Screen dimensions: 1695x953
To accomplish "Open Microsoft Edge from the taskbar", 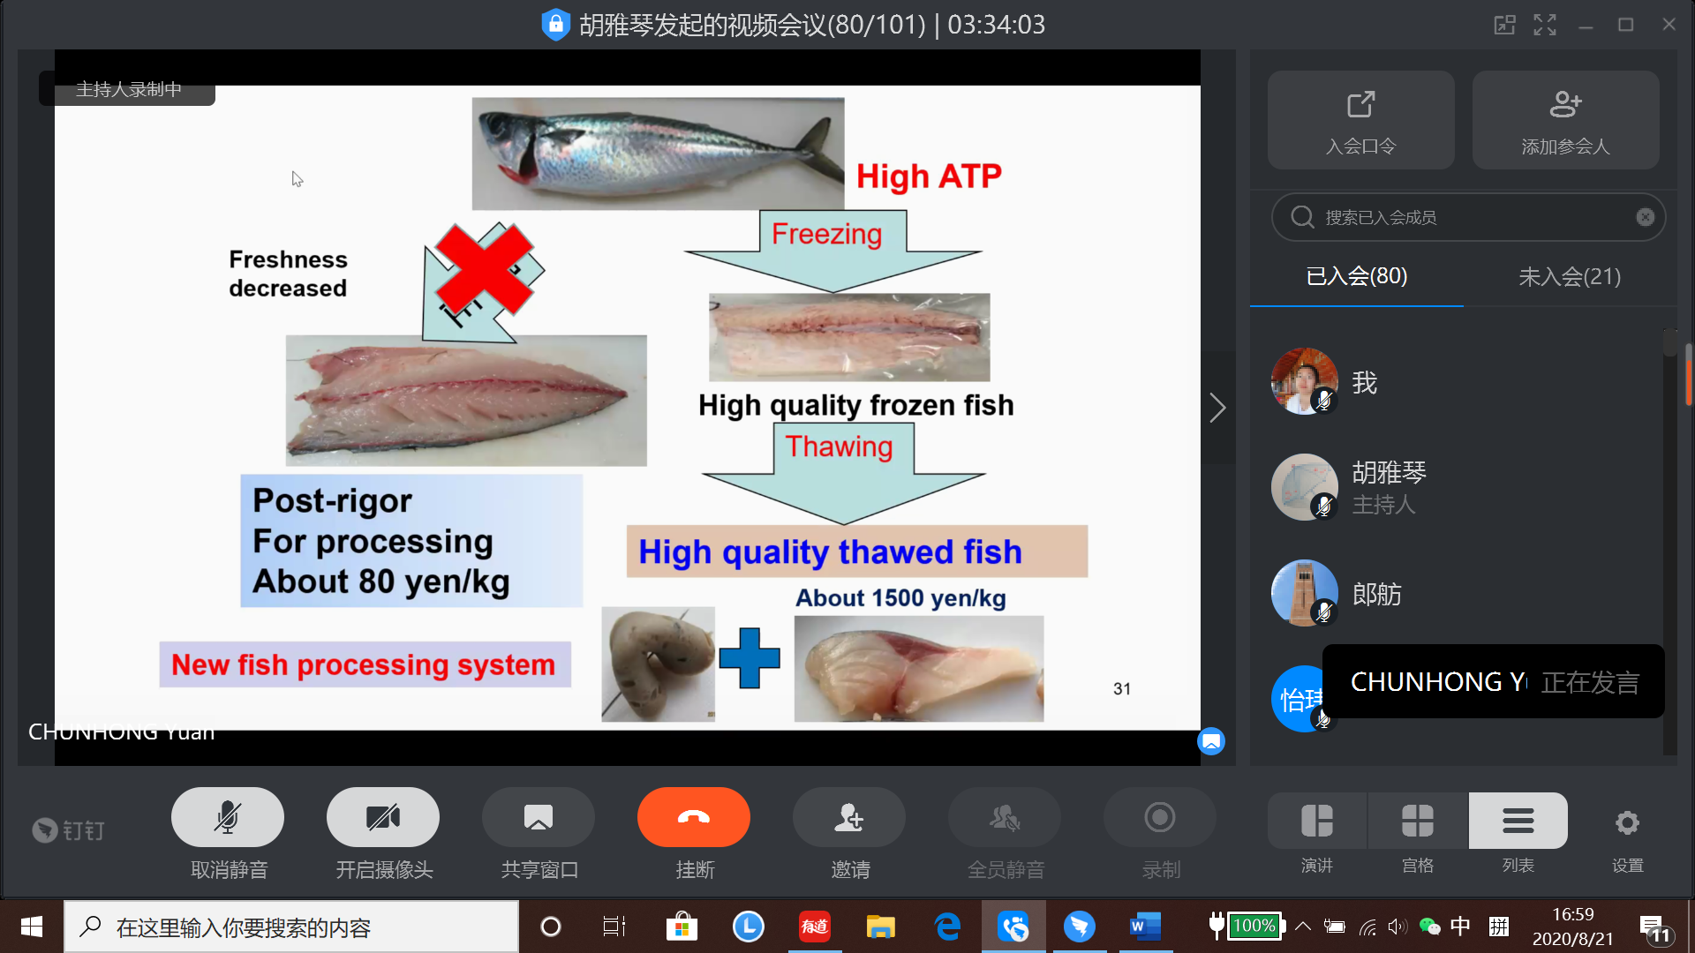I will [947, 927].
